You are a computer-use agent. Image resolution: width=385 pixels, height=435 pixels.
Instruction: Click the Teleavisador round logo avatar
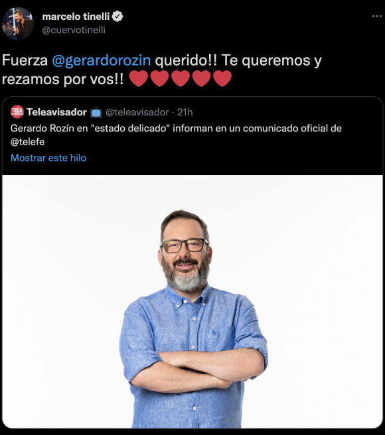tap(17, 112)
